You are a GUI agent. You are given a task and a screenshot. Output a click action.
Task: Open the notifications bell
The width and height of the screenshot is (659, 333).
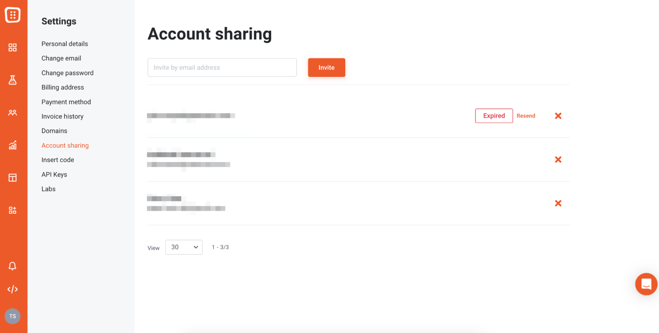click(13, 266)
